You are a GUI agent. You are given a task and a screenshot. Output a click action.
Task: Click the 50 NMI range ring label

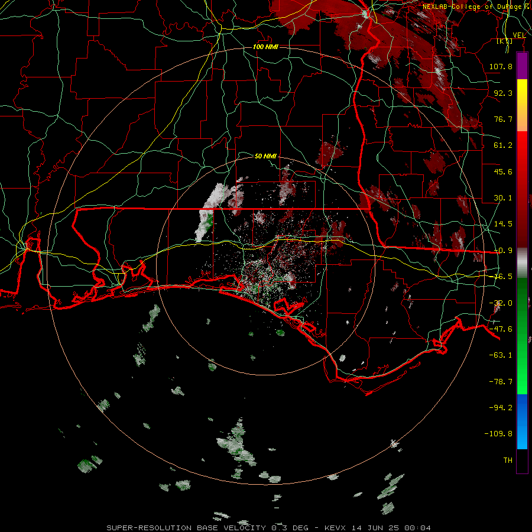coord(265,156)
